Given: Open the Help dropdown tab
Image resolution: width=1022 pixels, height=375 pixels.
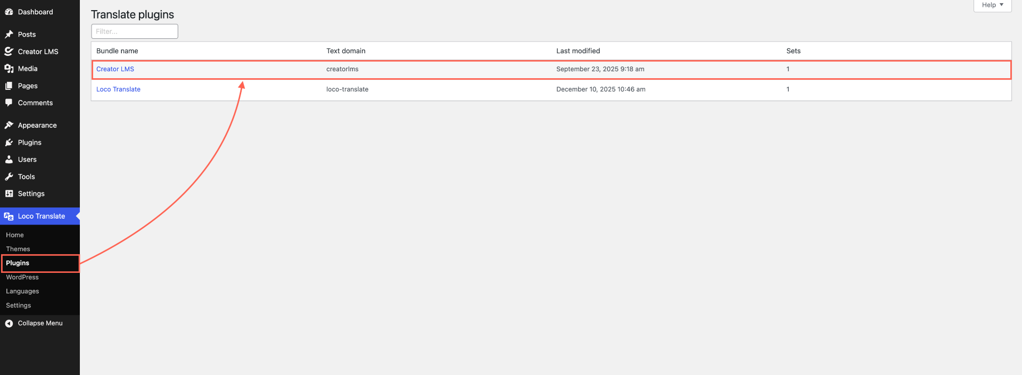Looking at the screenshot, I should click(992, 5).
